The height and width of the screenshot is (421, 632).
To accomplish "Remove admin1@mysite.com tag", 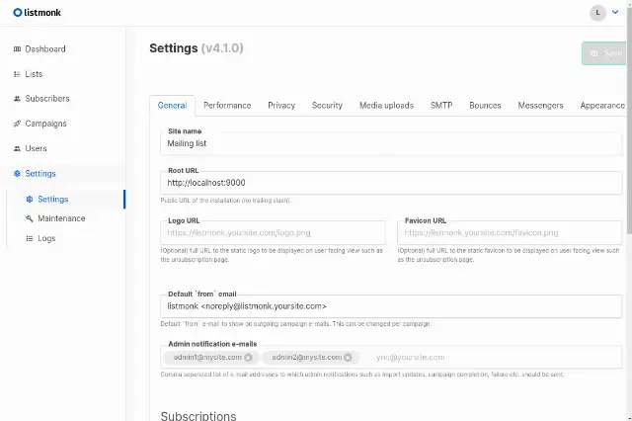I will [x=248, y=358].
